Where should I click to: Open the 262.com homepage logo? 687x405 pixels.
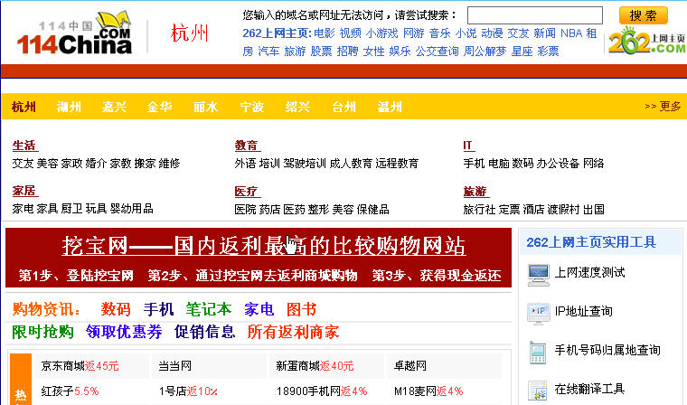point(645,42)
